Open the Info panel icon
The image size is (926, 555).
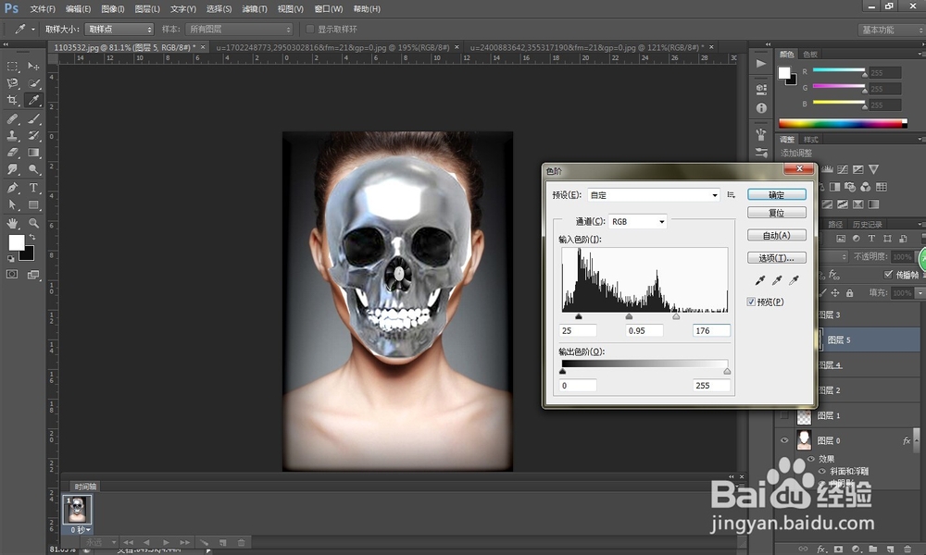[761, 108]
